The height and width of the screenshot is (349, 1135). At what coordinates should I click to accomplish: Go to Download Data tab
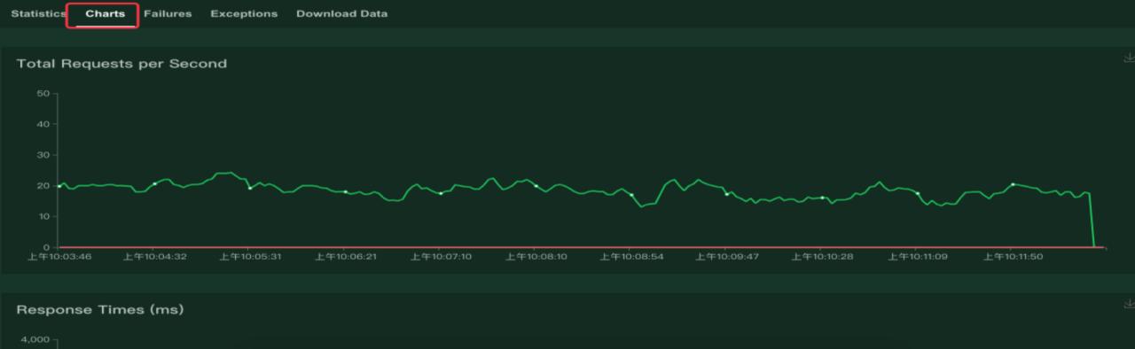click(x=341, y=14)
